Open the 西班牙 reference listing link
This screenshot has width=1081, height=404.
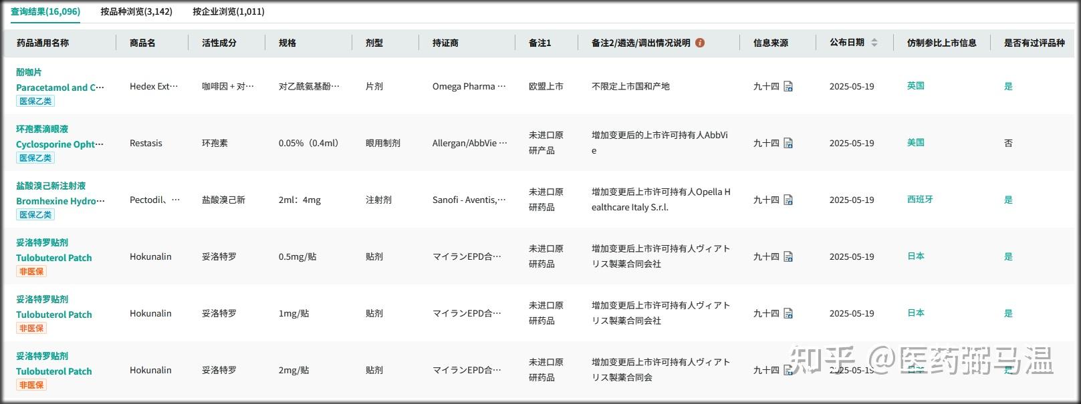point(919,200)
